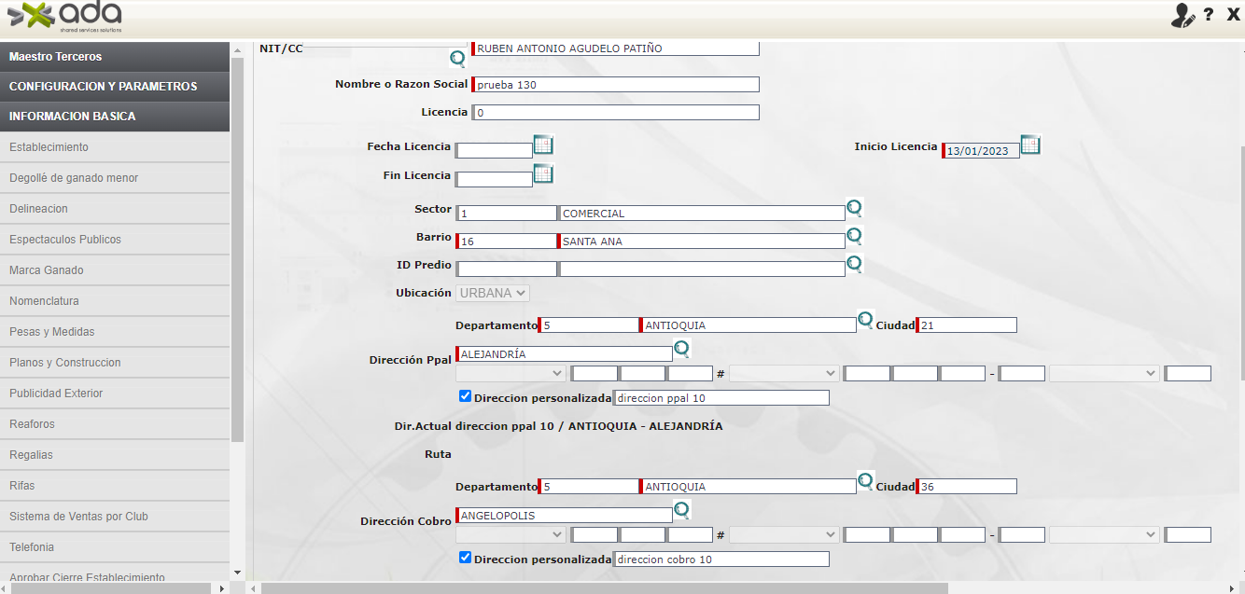
Task: Expand the CONFIGURACION Y PARAMETROS section
Action: point(115,87)
